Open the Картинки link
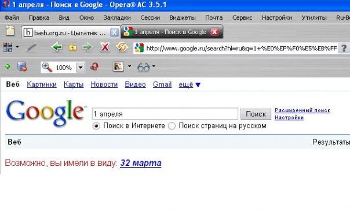The image size is (350, 211). click(42, 84)
